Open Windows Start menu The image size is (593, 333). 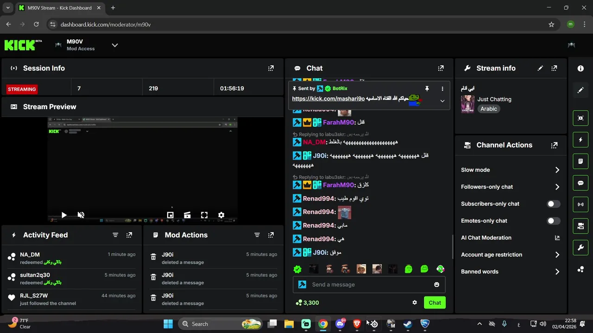pyautogui.click(x=168, y=324)
